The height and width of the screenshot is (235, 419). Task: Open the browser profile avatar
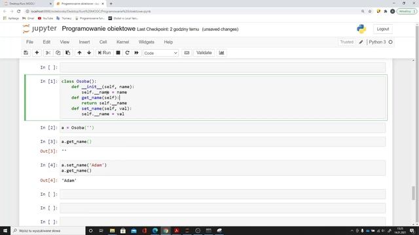[x=392, y=11]
